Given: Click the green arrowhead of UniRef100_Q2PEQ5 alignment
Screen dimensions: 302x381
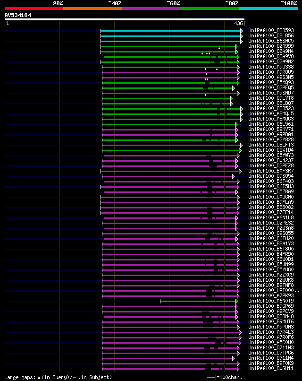Looking at the screenshot, I should coord(234,88).
